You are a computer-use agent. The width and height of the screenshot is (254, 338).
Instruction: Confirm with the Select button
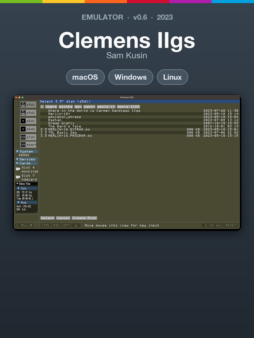(47, 218)
